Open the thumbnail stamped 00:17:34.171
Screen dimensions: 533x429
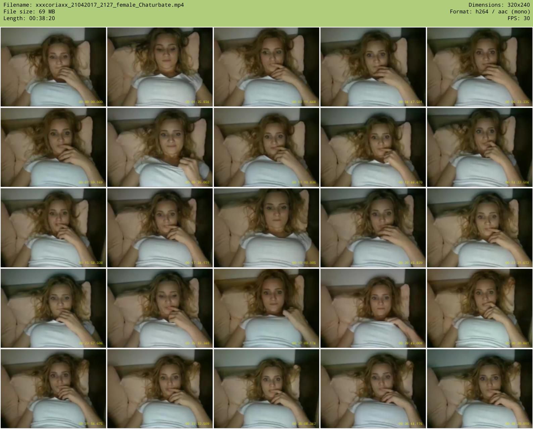pos(160,228)
